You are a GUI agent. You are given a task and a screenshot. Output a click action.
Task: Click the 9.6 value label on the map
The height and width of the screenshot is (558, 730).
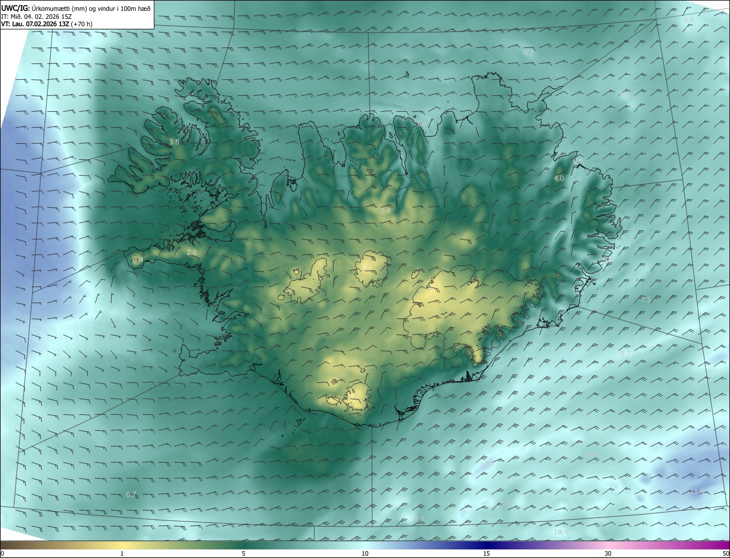[689, 20]
